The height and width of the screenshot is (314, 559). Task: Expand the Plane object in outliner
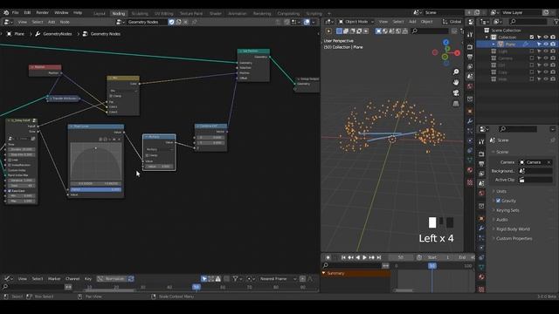(493, 44)
